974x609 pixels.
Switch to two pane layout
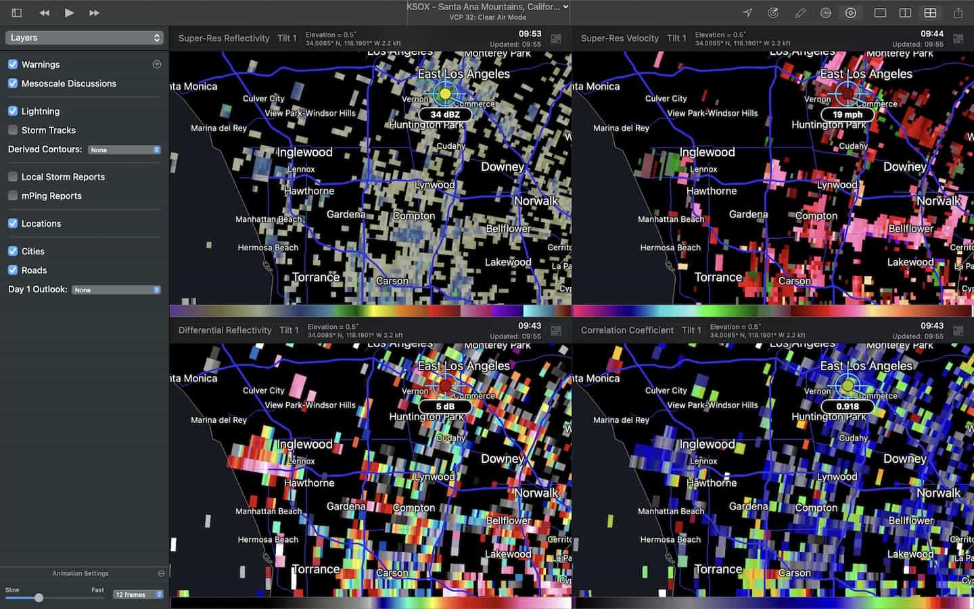(905, 13)
